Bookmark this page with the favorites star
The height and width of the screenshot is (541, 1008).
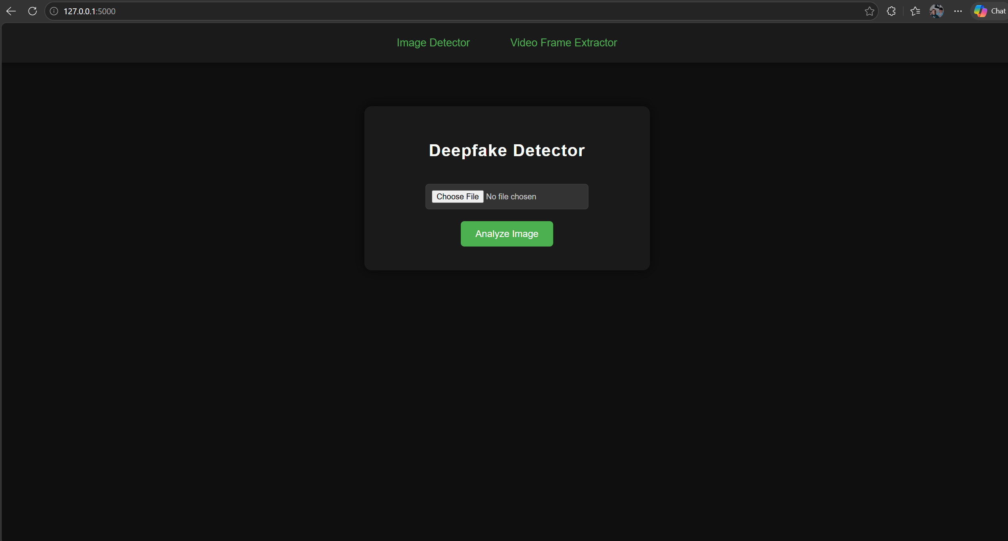tap(869, 11)
